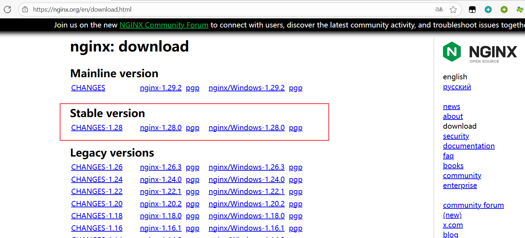Open the black square extension icon
This screenshot has height=238, width=525.
pos(472,10)
